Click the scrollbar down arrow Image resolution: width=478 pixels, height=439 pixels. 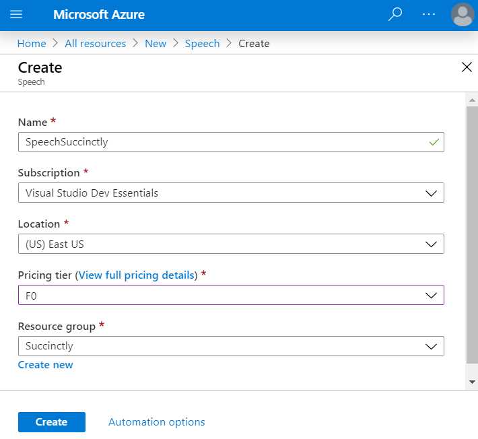[x=472, y=382]
